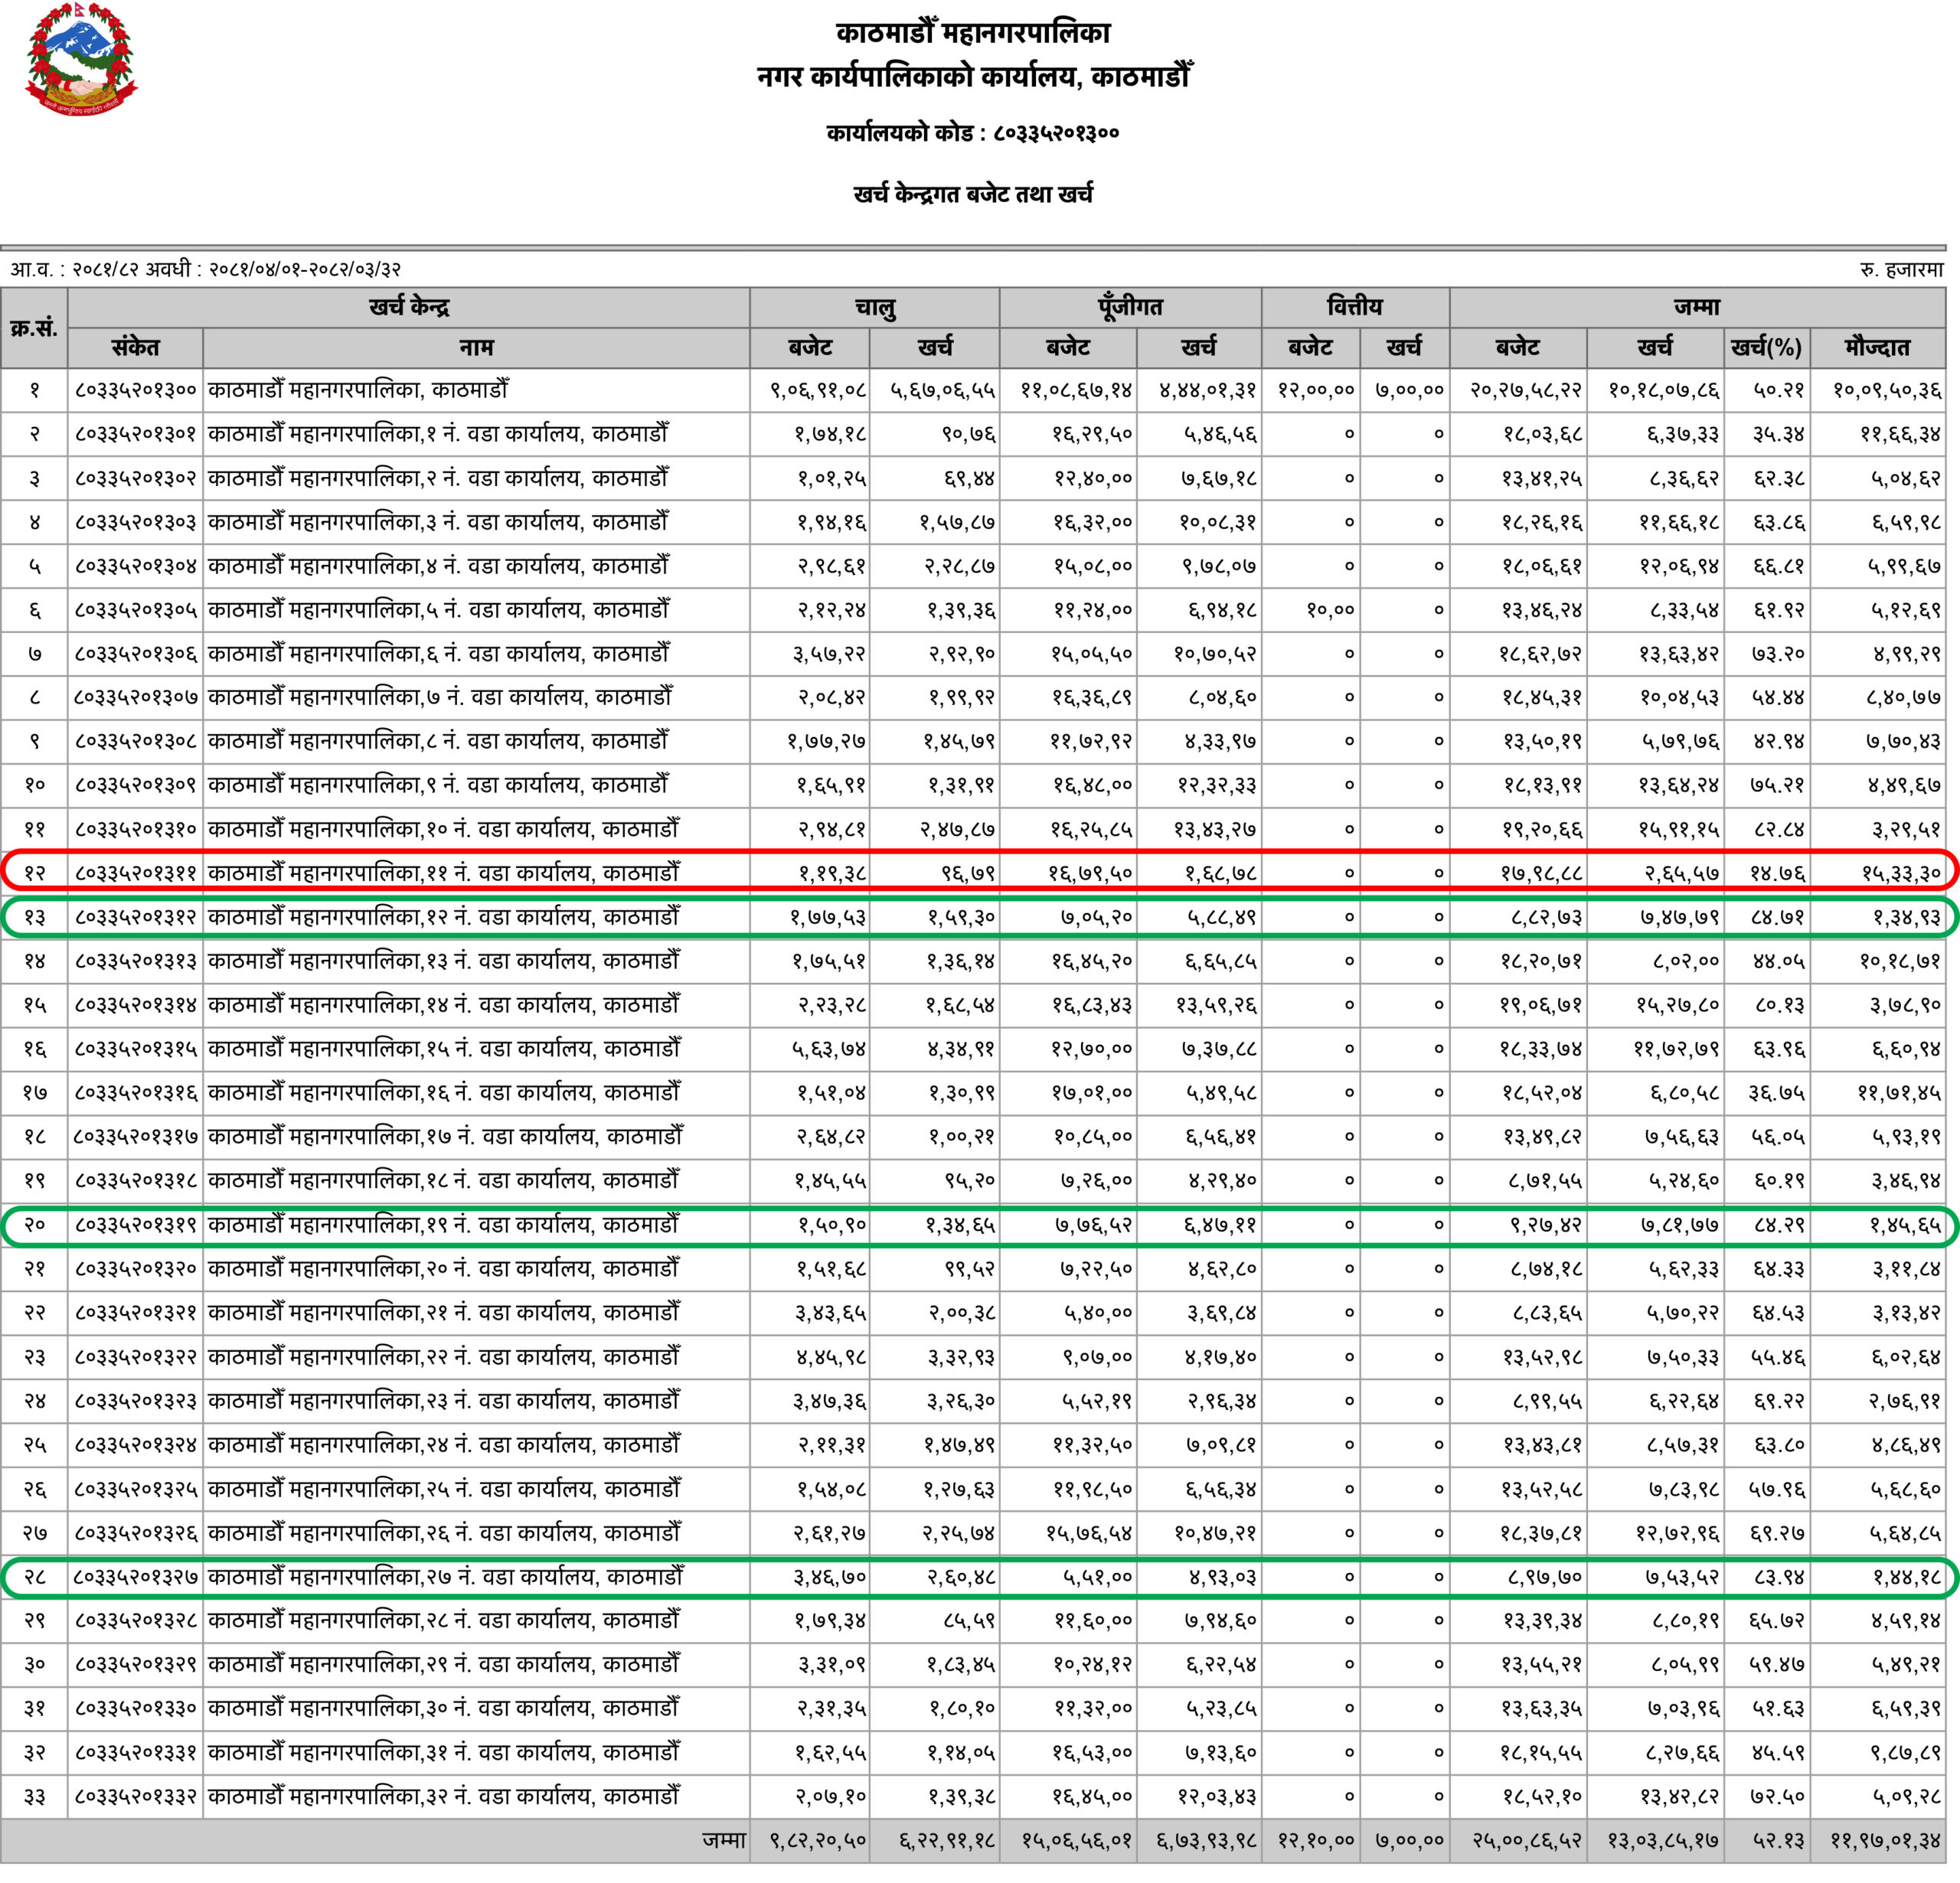Click the क्र.सं. column header
Image resolution: width=1960 pixels, height=1883 pixels.
pos(34,328)
